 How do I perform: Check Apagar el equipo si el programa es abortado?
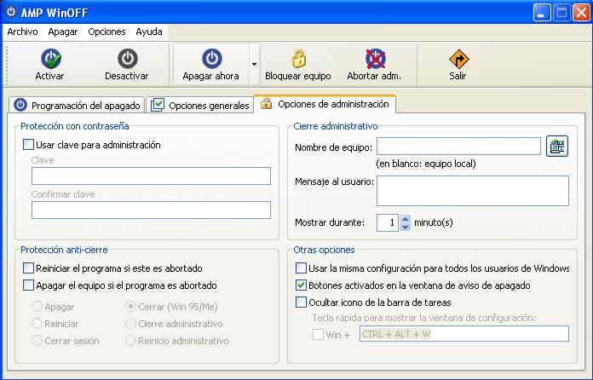[x=28, y=285]
